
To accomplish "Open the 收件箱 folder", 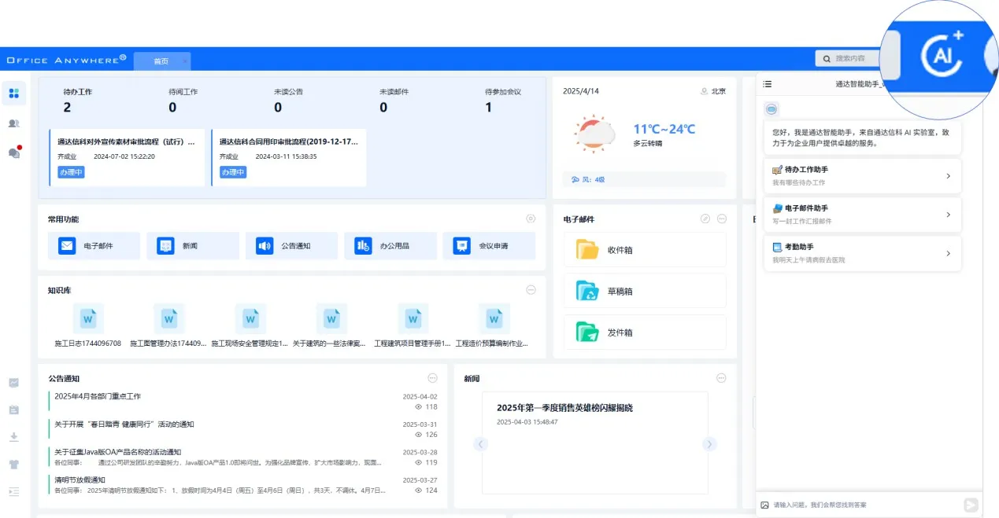I will pyautogui.click(x=587, y=250).
